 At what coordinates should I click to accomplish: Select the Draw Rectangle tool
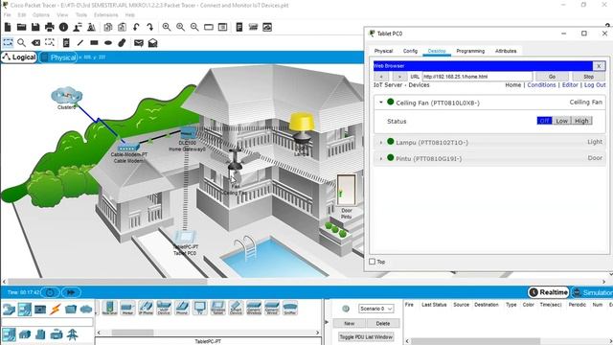94,42
